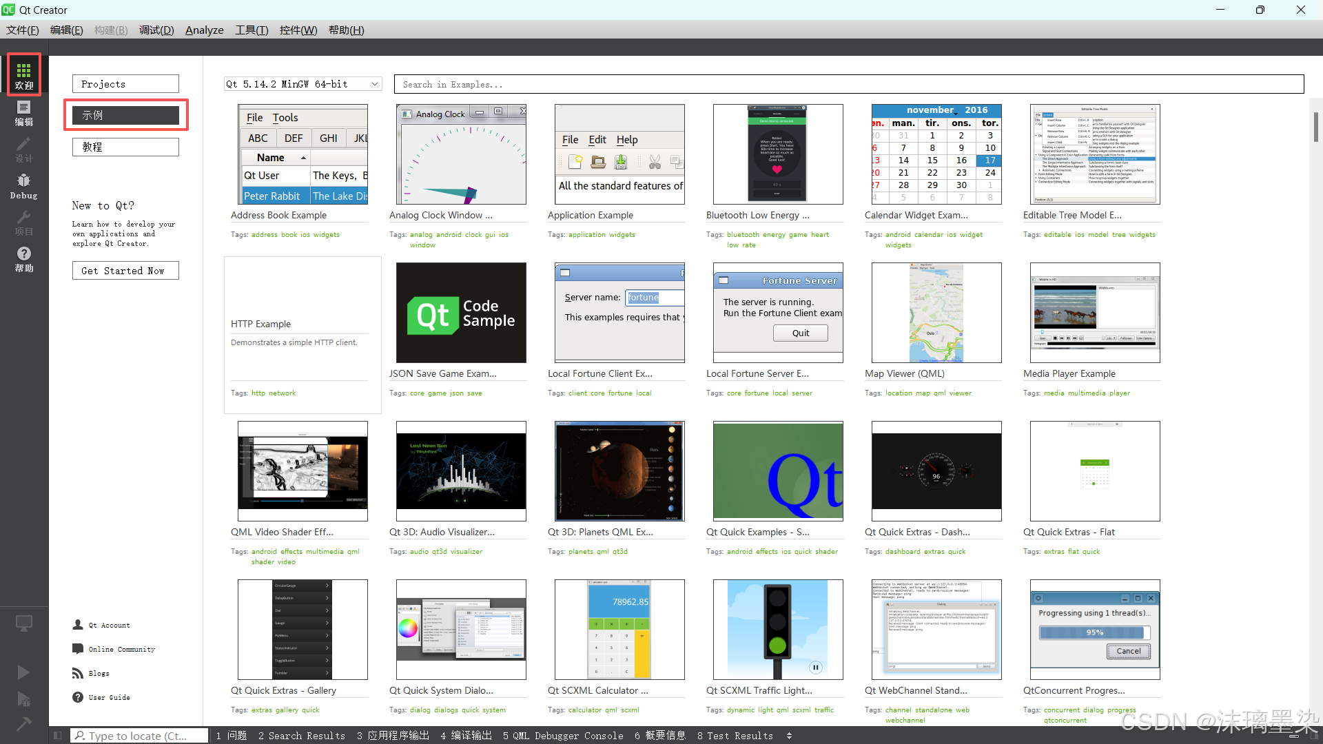1323x744 pixels.
Task: Open the Online Community link
Action: (x=114, y=650)
